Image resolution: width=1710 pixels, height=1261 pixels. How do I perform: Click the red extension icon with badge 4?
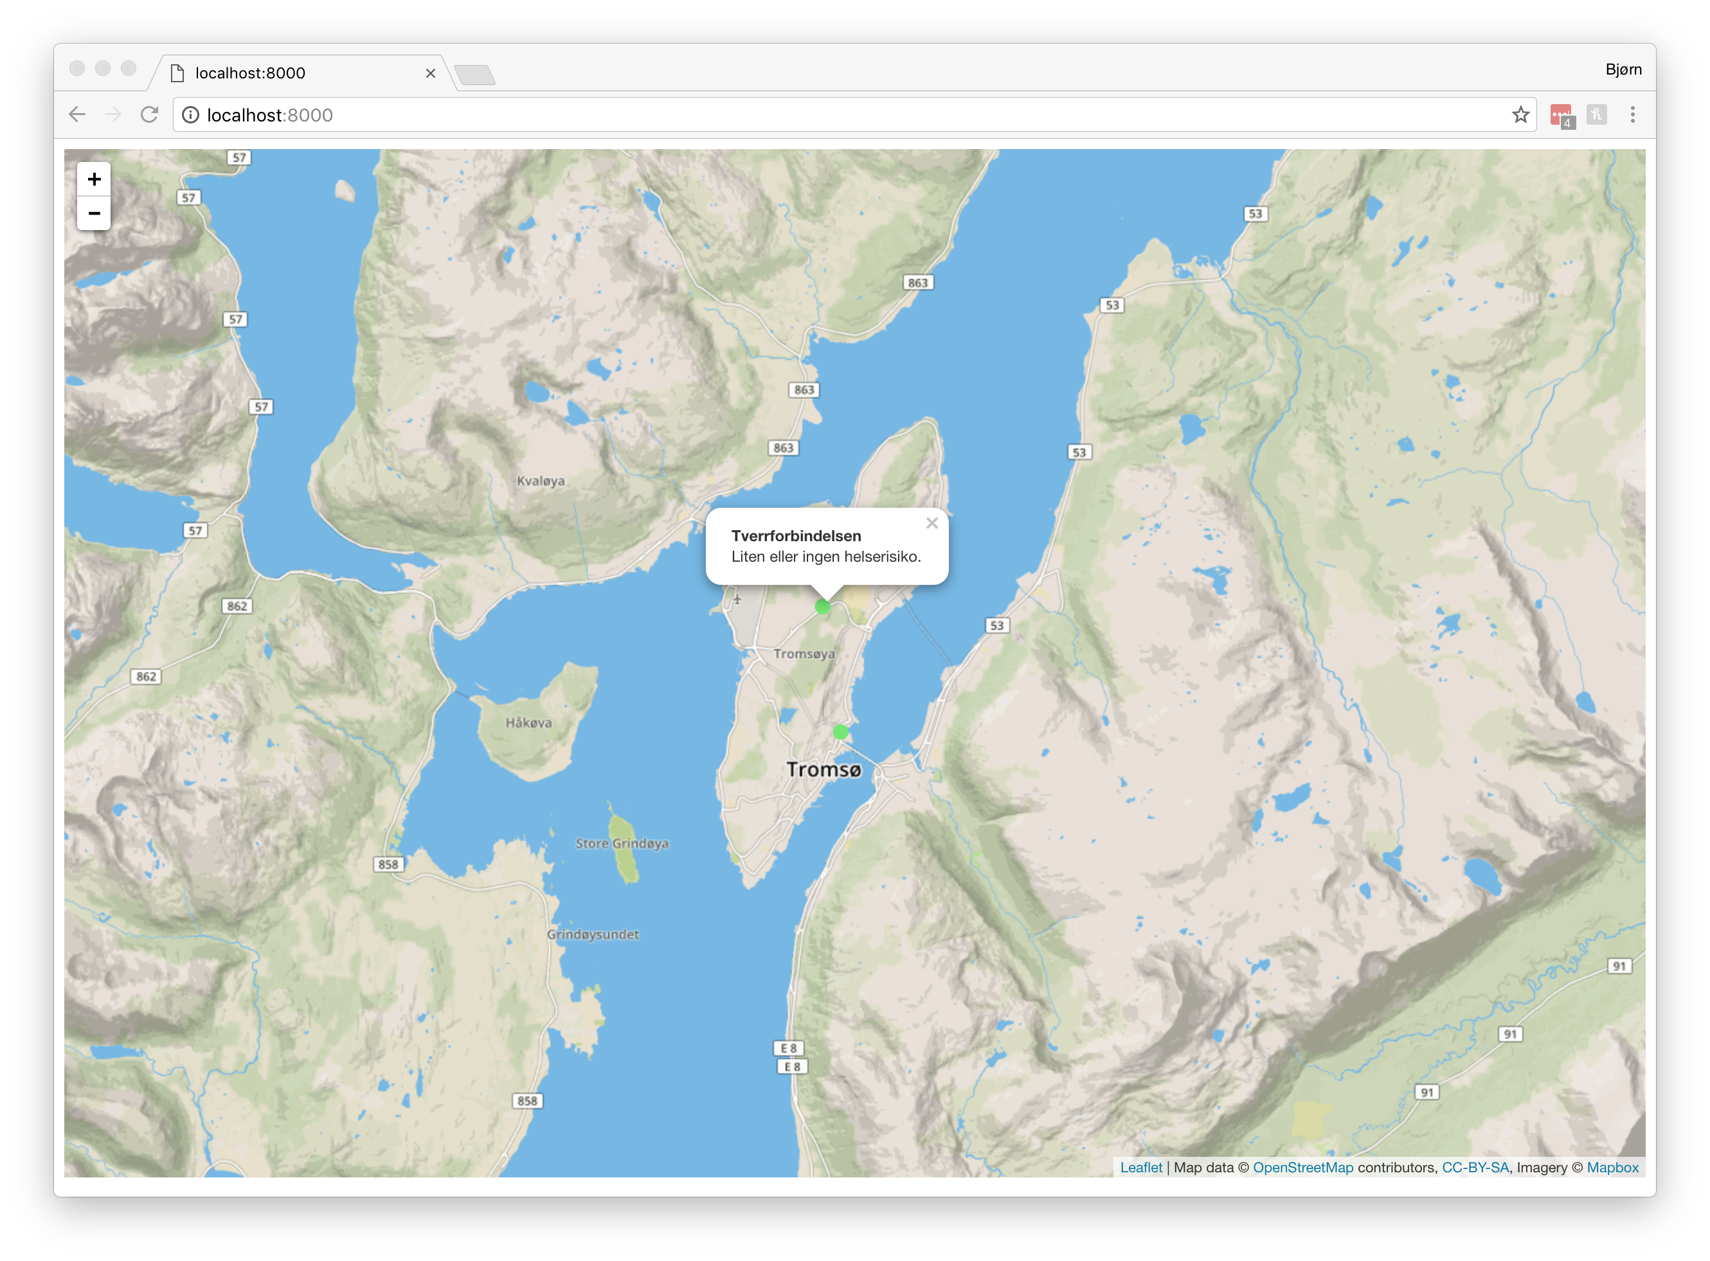click(1561, 115)
